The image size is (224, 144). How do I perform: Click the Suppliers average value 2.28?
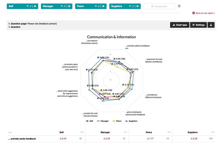(194, 139)
